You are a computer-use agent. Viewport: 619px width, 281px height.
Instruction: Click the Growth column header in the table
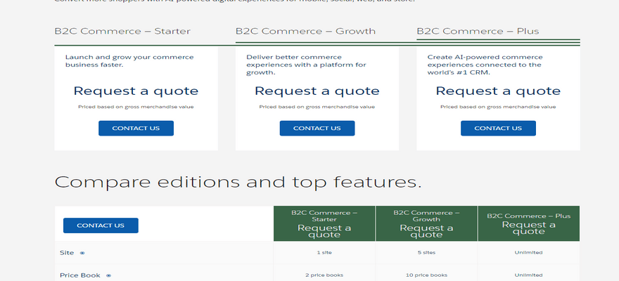pos(426,223)
